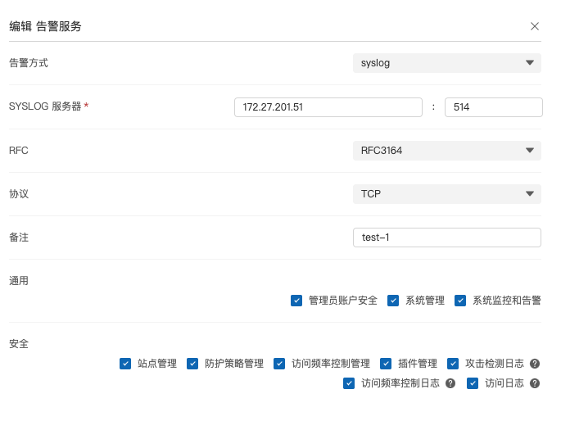The image size is (561, 439).
Task: Close the 编辑 告警服务 dialog
Action: (535, 26)
